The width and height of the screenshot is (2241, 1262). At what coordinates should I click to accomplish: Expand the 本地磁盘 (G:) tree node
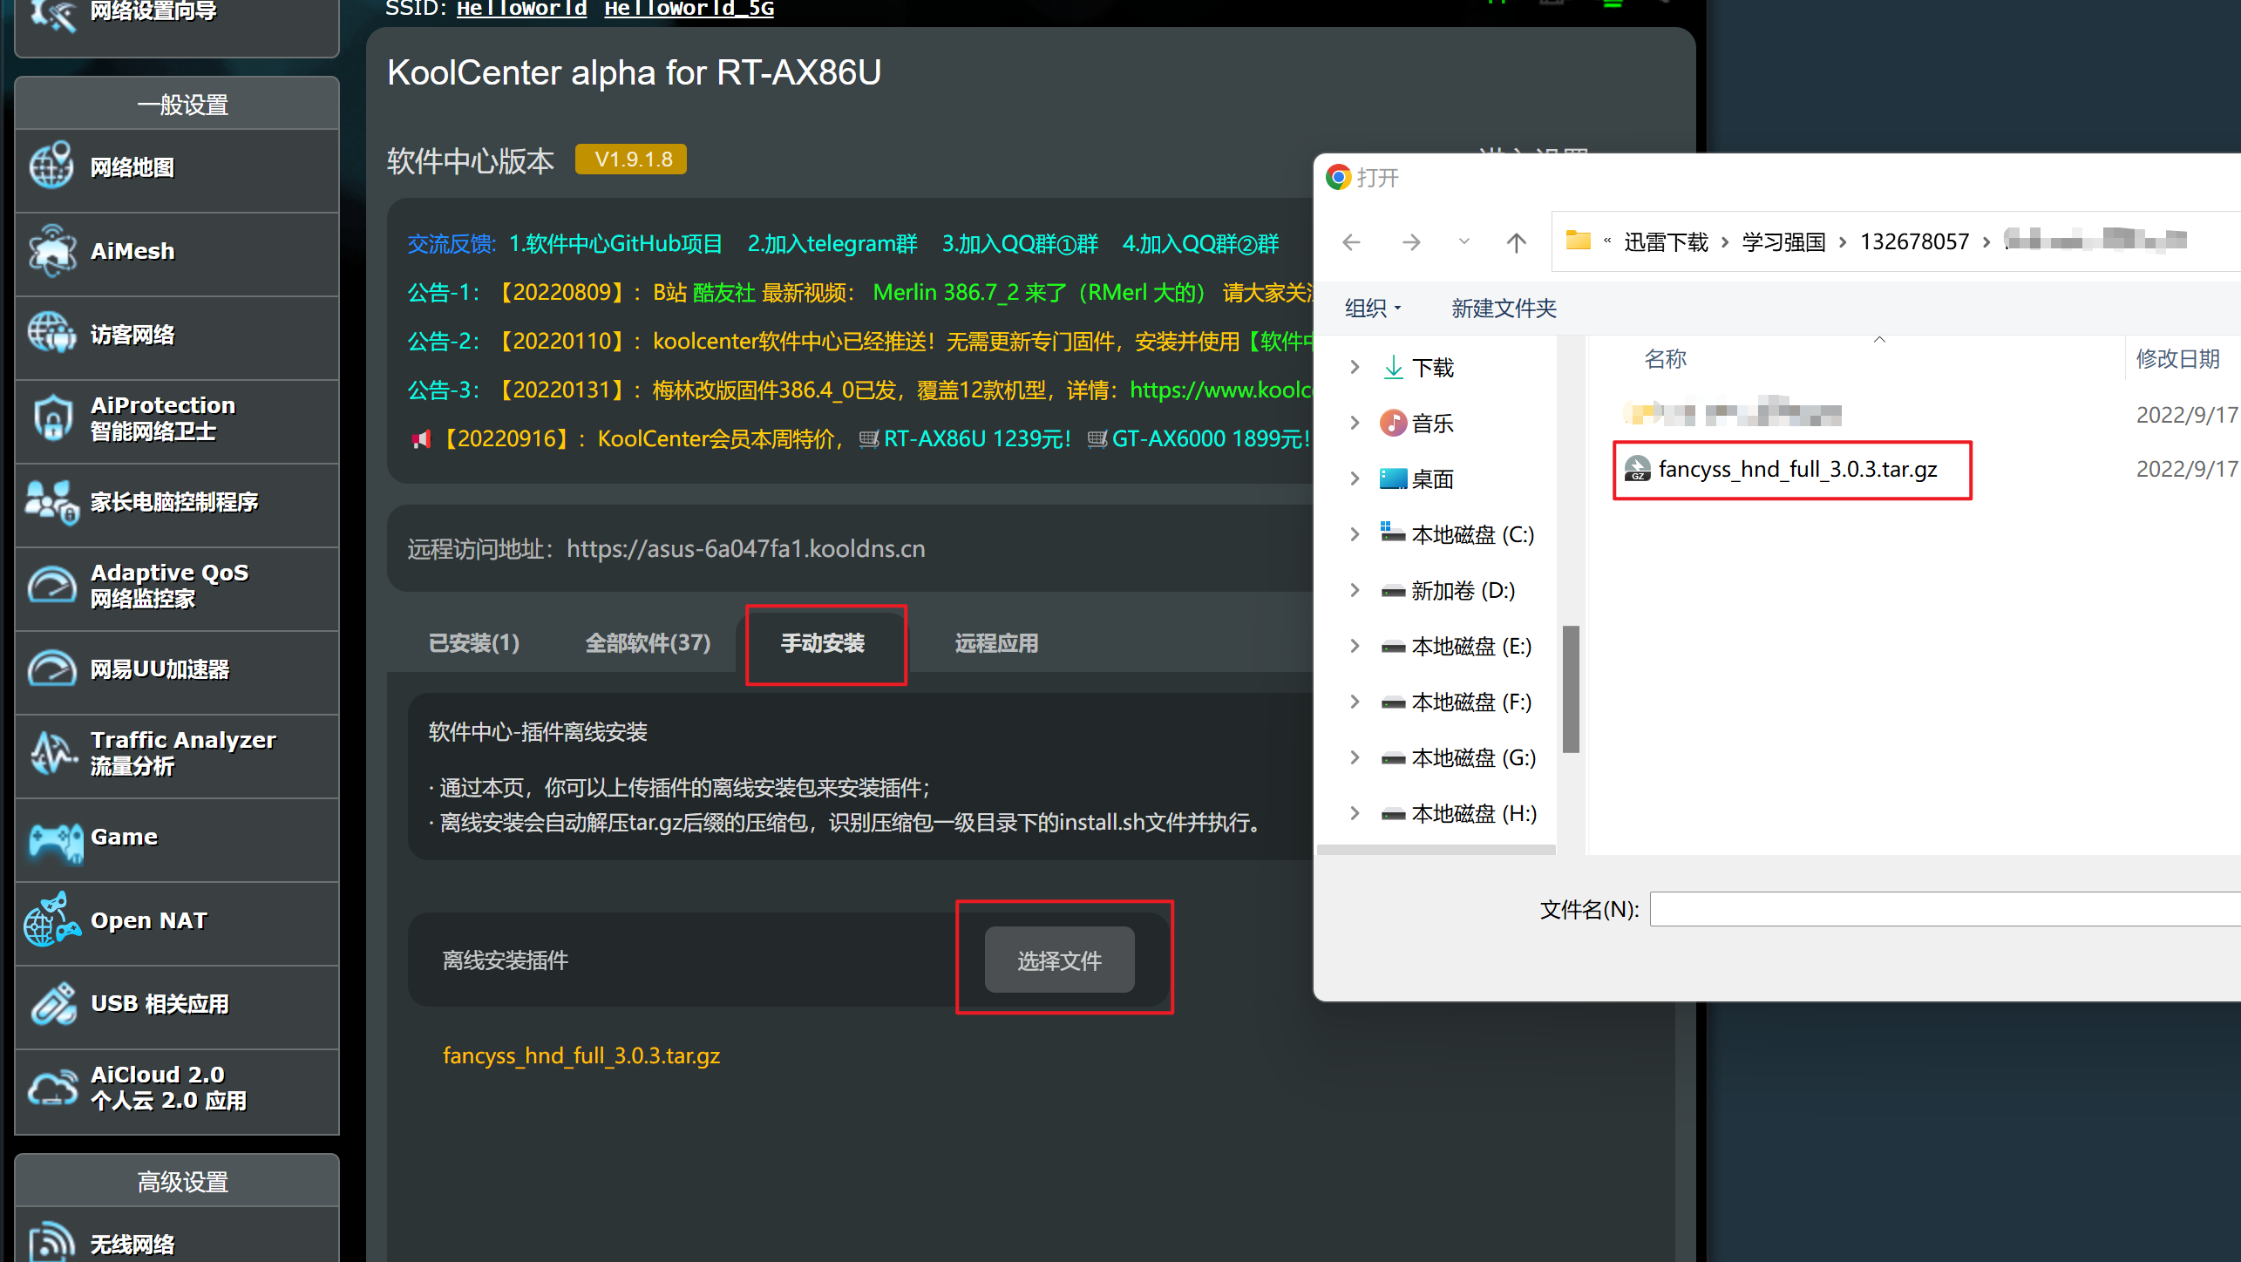click(x=1355, y=757)
